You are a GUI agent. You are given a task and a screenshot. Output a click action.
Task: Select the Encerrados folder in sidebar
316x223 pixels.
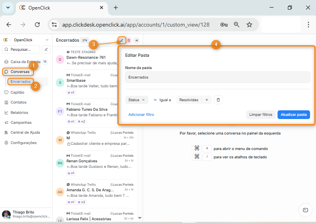point(21,82)
